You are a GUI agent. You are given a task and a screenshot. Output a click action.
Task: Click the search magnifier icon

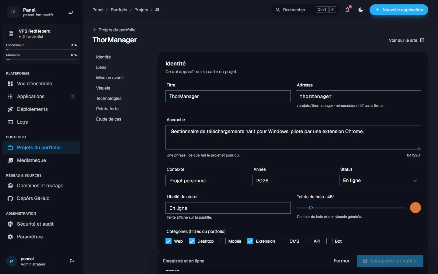coord(278,10)
